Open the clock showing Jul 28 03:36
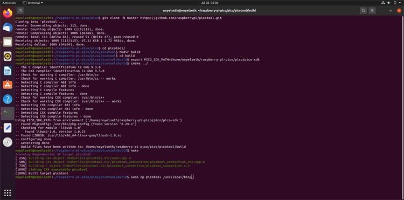Screen dimensions: 404x200 pos(210,3)
